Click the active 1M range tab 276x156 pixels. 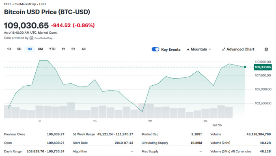(x=30, y=49)
